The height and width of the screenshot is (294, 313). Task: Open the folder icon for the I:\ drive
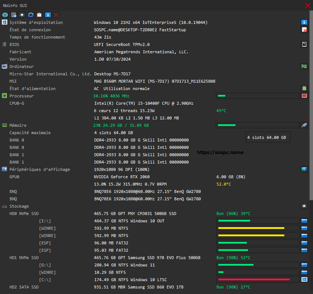(x=304, y=221)
